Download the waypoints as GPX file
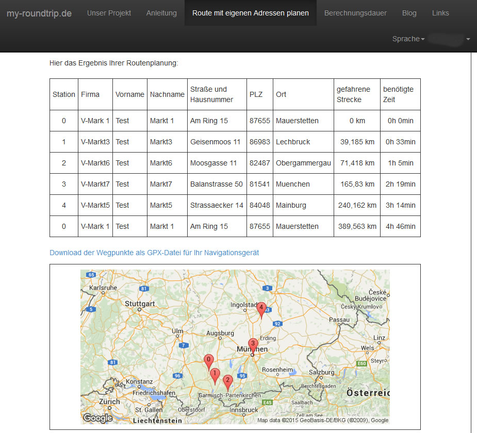 pyautogui.click(x=154, y=253)
